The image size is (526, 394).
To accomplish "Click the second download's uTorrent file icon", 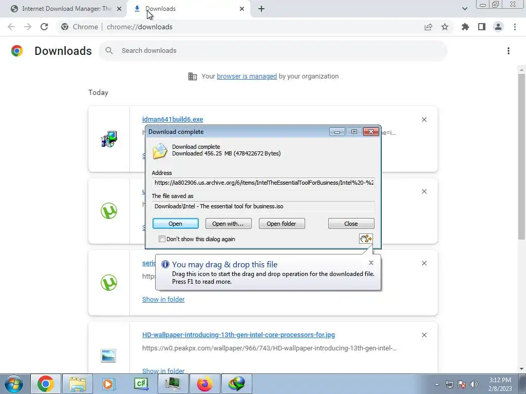I will tap(109, 211).
